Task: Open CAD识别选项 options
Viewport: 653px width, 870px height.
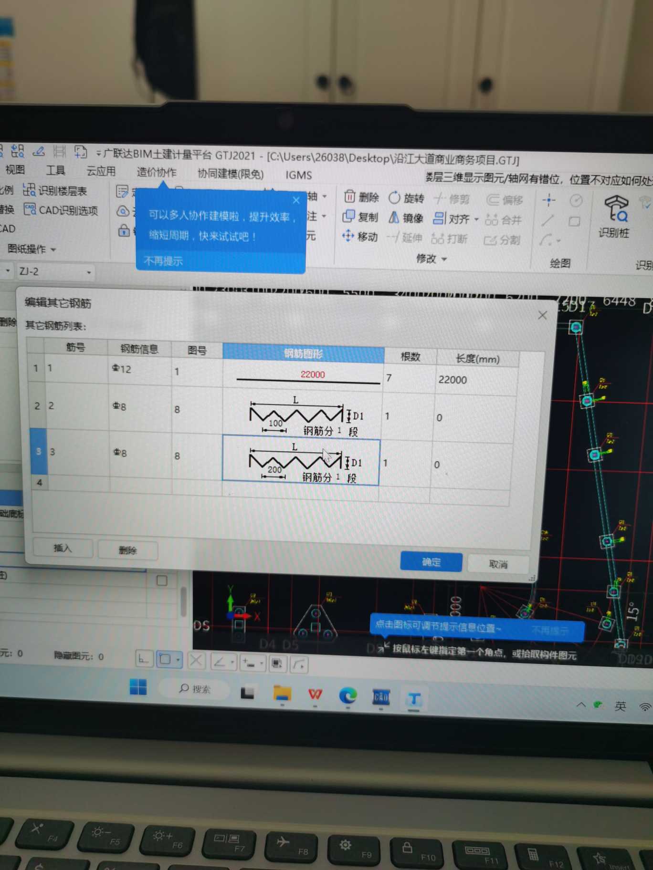Action: coord(61,210)
